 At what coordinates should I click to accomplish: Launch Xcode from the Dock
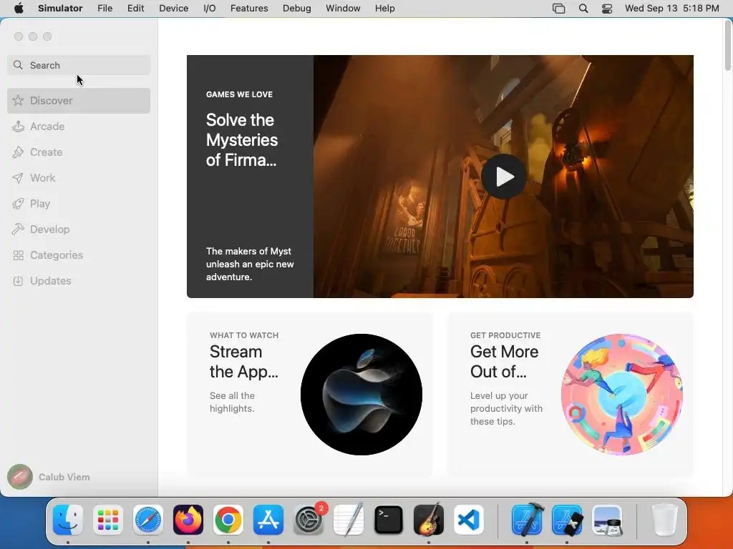(x=527, y=520)
